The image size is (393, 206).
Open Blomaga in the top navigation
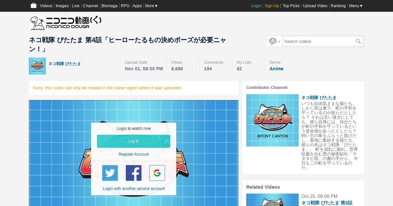click(x=109, y=6)
